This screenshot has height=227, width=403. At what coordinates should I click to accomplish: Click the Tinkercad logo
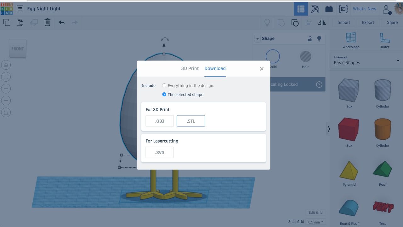click(x=7, y=9)
